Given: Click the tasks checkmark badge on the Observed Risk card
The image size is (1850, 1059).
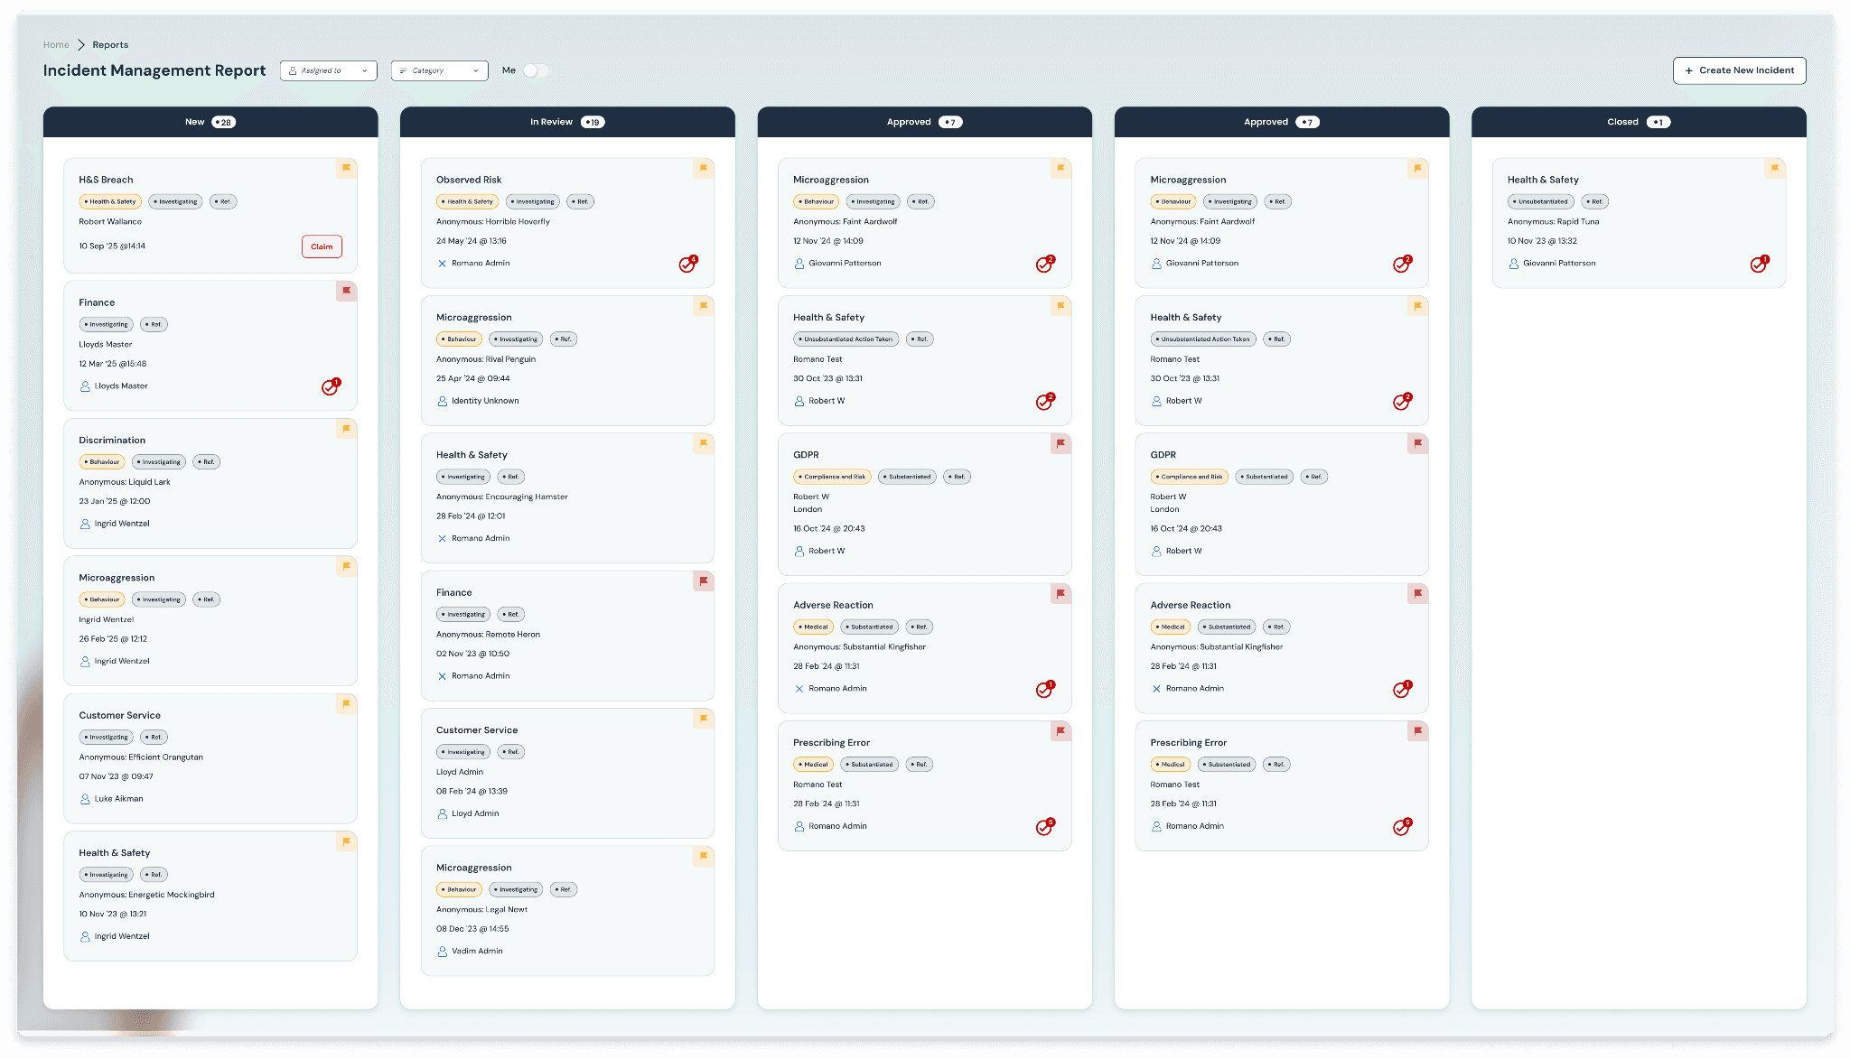Looking at the screenshot, I should [x=687, y=265].
